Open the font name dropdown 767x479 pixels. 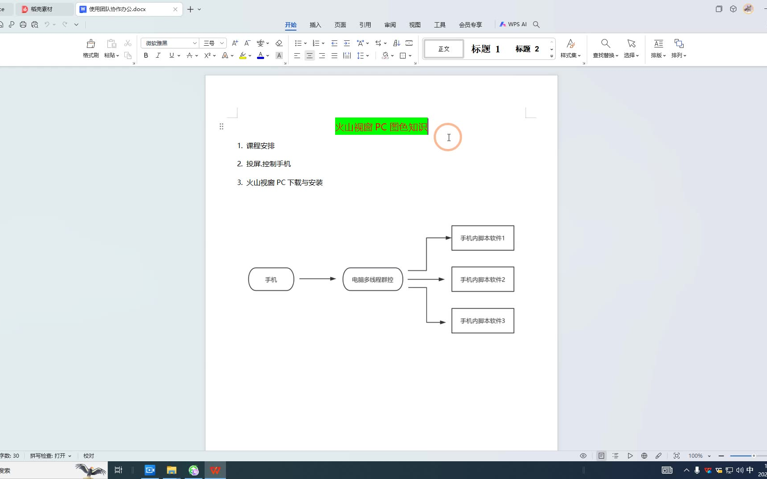194,43
